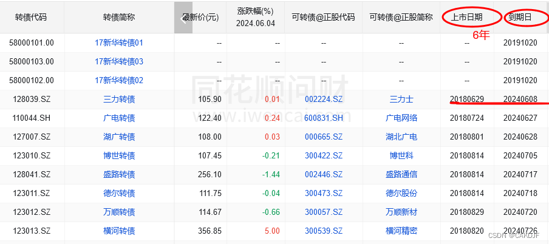The height and width of the screenshot is (244, 549).
Task: Open the 17新华转债03 bond link
Action: point(119,62)
